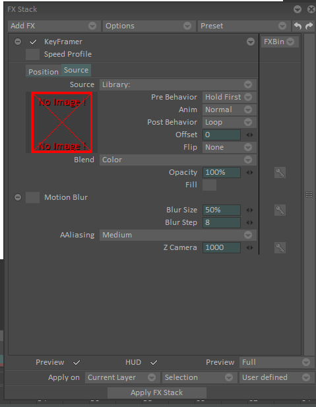316x407 pixels.
Task: Open the FXBin dropdown
Action: (x=280, y=42)
